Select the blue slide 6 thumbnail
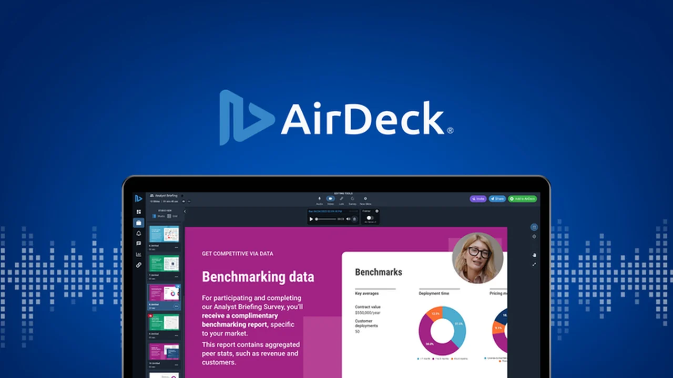Viewport: 673px width, 378px height. [x=164, y=234]
